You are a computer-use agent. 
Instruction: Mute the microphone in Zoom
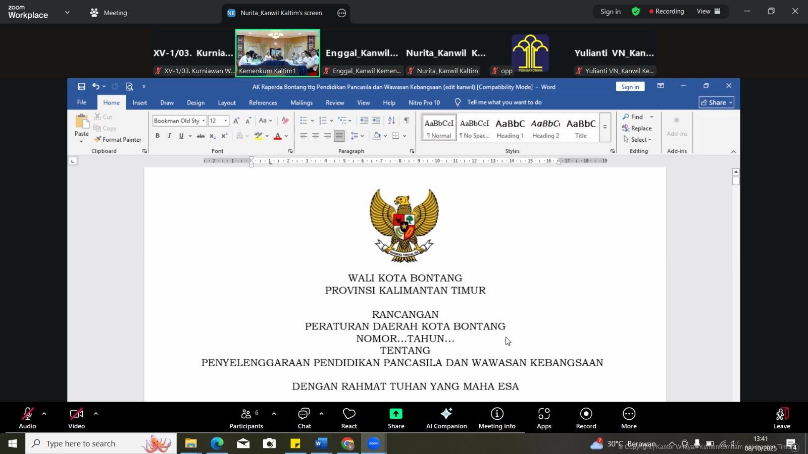27,418
